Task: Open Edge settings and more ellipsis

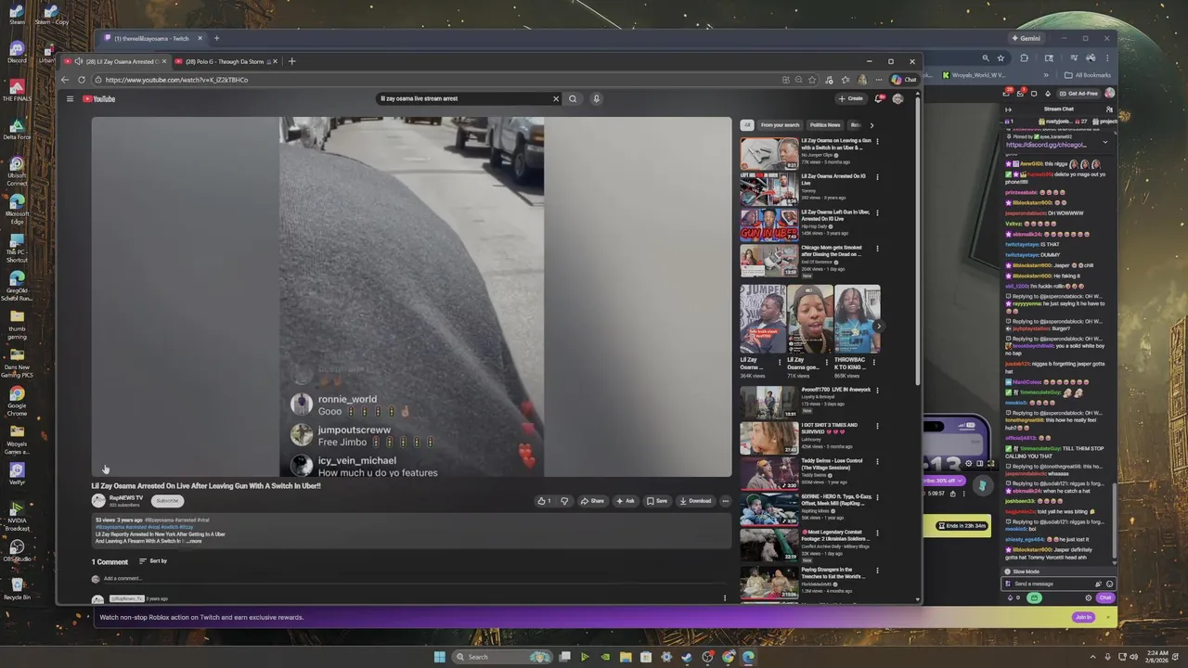Action: pyautogui.click(x=878, y=80)
